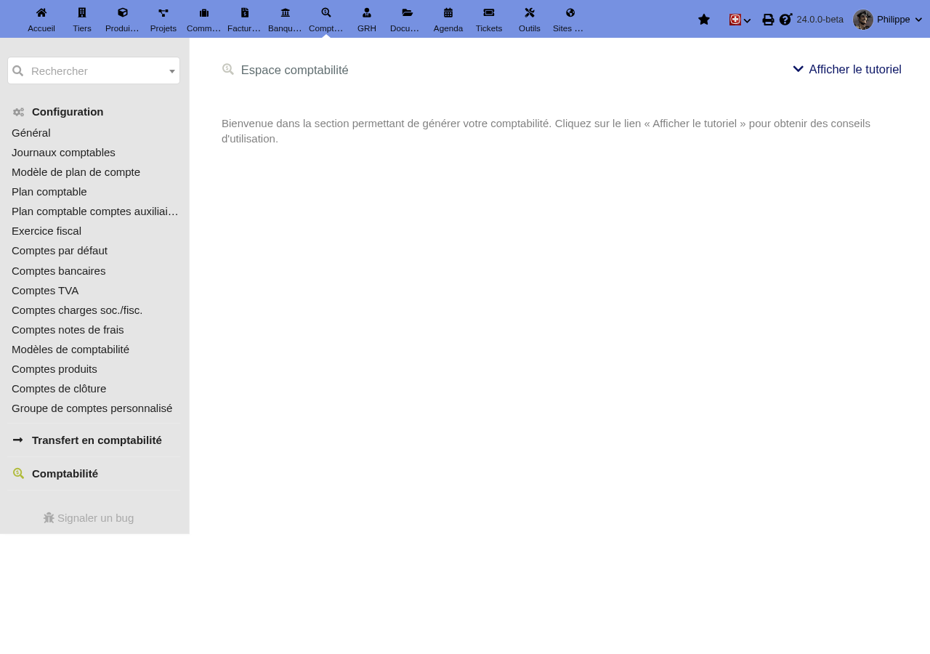Viewport: 930px width, 654px height.
Task: Open the Sites web globe icon
Action: pyautogui.click(x=570, y=12)
